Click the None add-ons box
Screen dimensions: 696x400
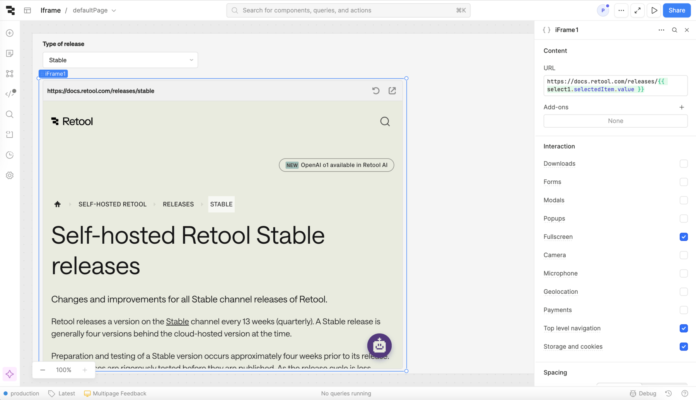tap(616, 121)
